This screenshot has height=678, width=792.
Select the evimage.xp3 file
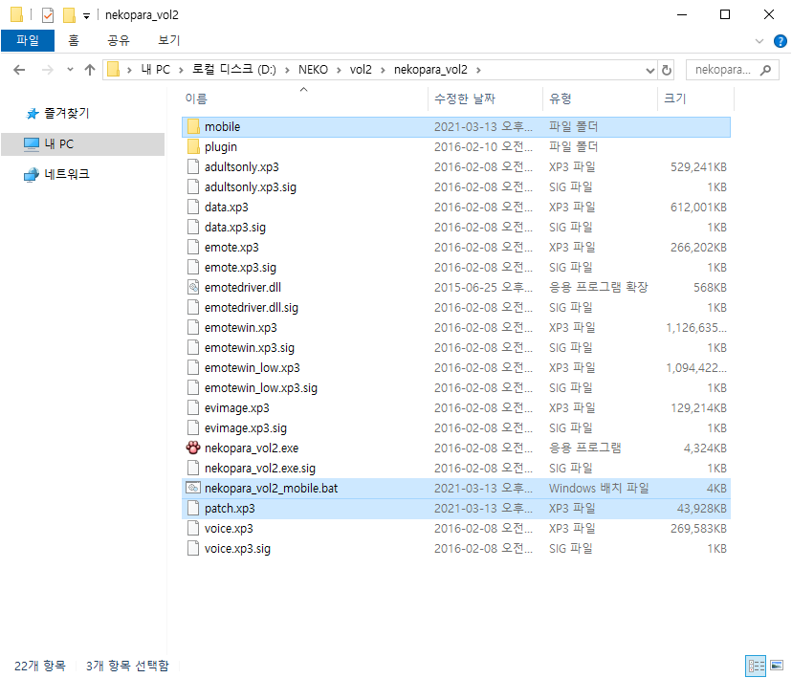tap(456, 408)
